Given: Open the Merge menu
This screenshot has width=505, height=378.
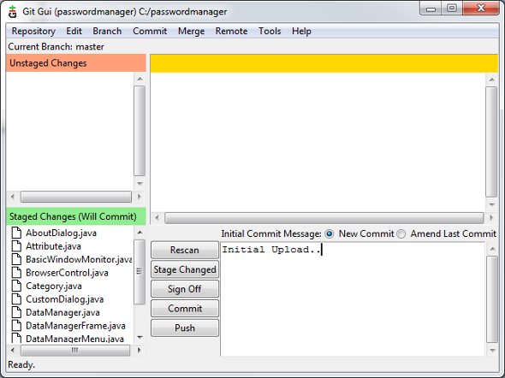Looking at the screenshot, I should 192,31.
